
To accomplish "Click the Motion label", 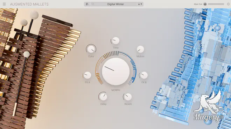I will coord(140,56).
